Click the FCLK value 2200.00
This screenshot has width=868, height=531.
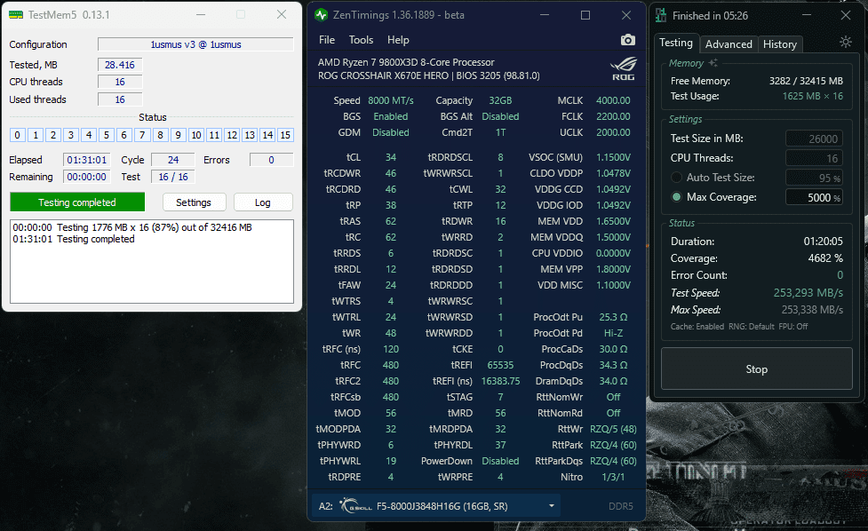(613, 116)
